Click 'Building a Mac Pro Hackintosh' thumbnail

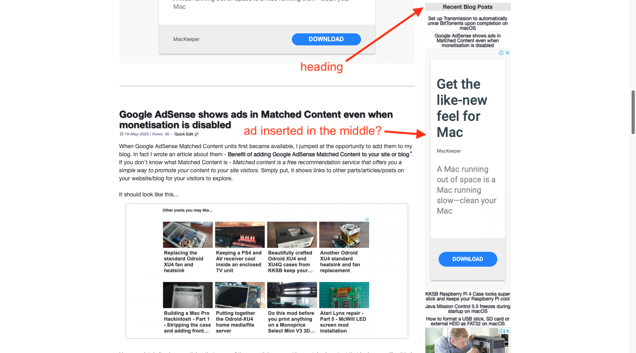[188, 295]
